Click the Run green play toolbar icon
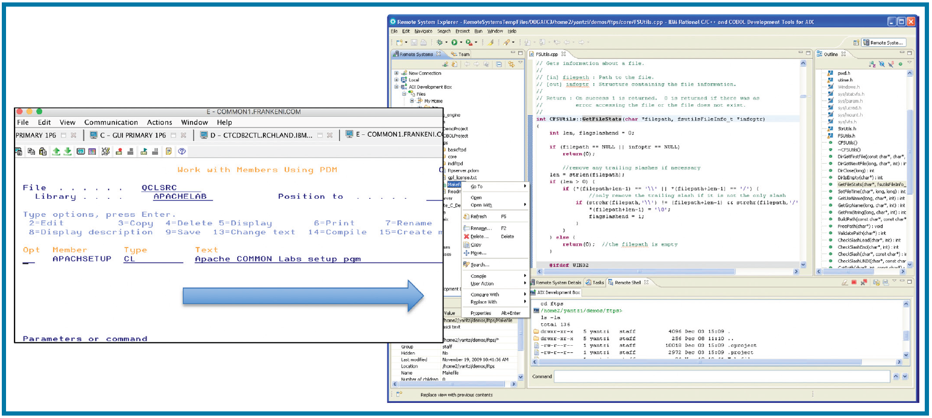The image size is (932, 418). pyautogui.click(x=454, y=43)
